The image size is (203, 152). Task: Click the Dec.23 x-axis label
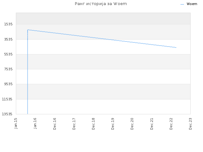point(190,124)
